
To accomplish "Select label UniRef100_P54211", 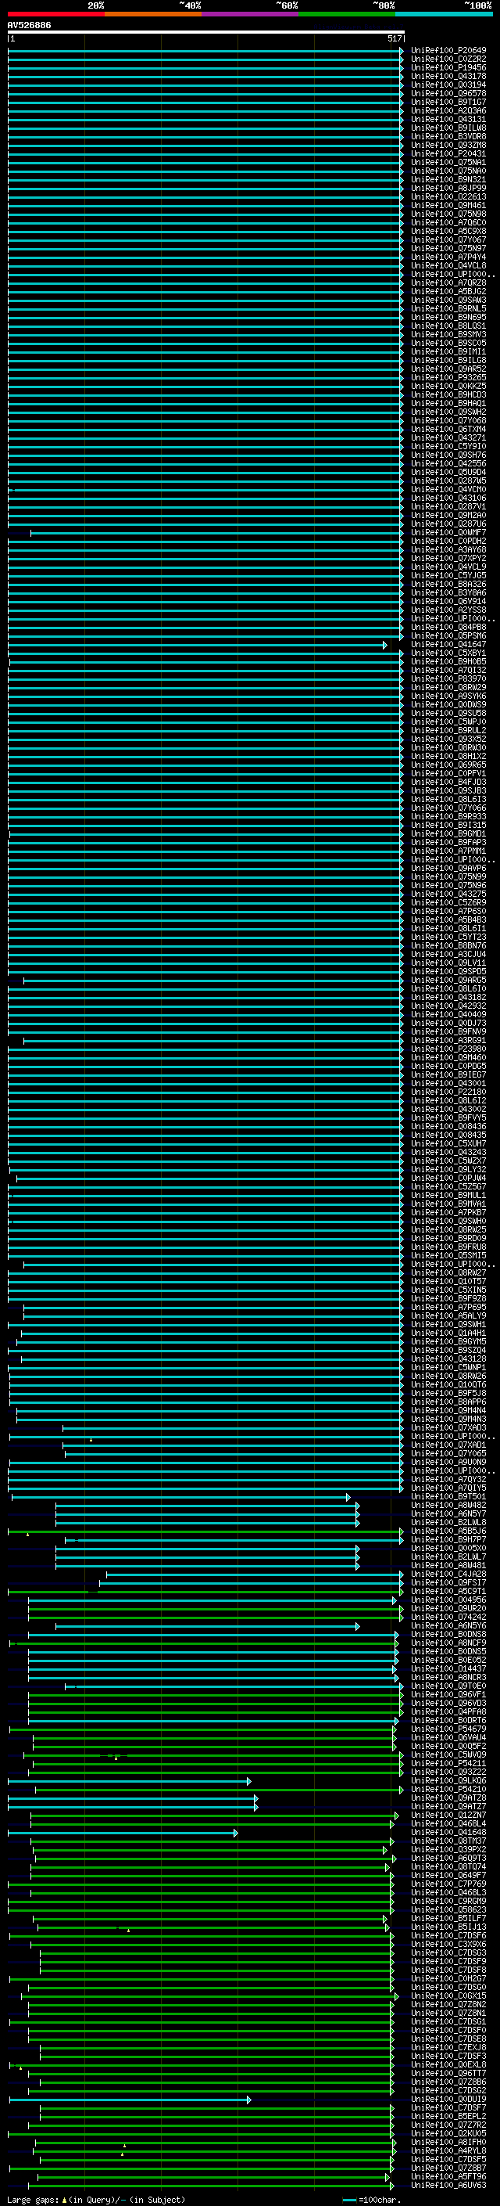I will pyautogui.click(x=448, y=1763).
